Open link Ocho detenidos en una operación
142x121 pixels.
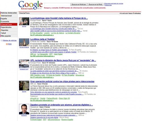pos(53,92)
